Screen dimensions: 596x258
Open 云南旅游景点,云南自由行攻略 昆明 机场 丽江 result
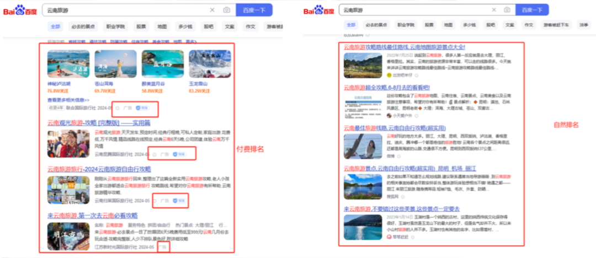tap(410, 168)
